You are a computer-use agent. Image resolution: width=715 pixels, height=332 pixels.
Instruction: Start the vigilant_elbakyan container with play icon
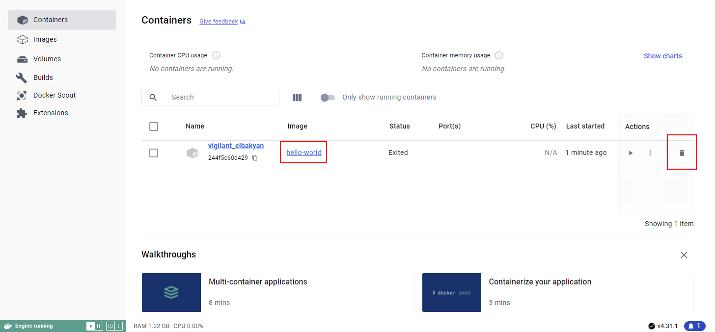(631, 153)
